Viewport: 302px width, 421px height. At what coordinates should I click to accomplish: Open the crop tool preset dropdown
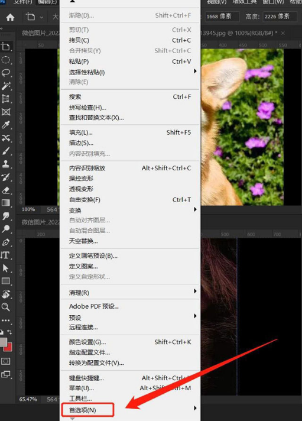[x=41, y=18]
